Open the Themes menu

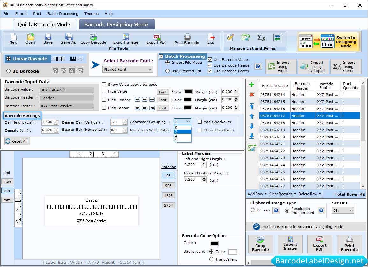tap(91, 14)
